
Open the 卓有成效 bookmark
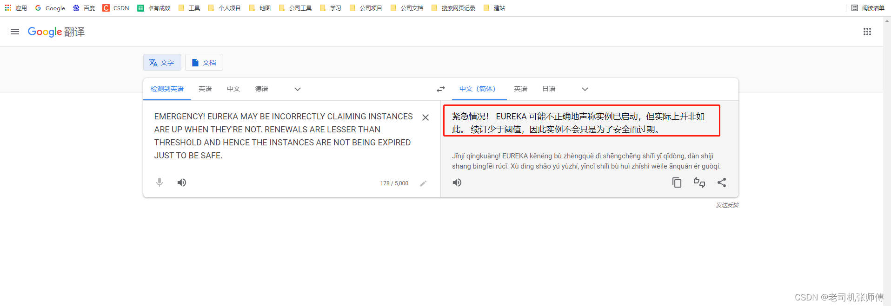coord(154,8)
